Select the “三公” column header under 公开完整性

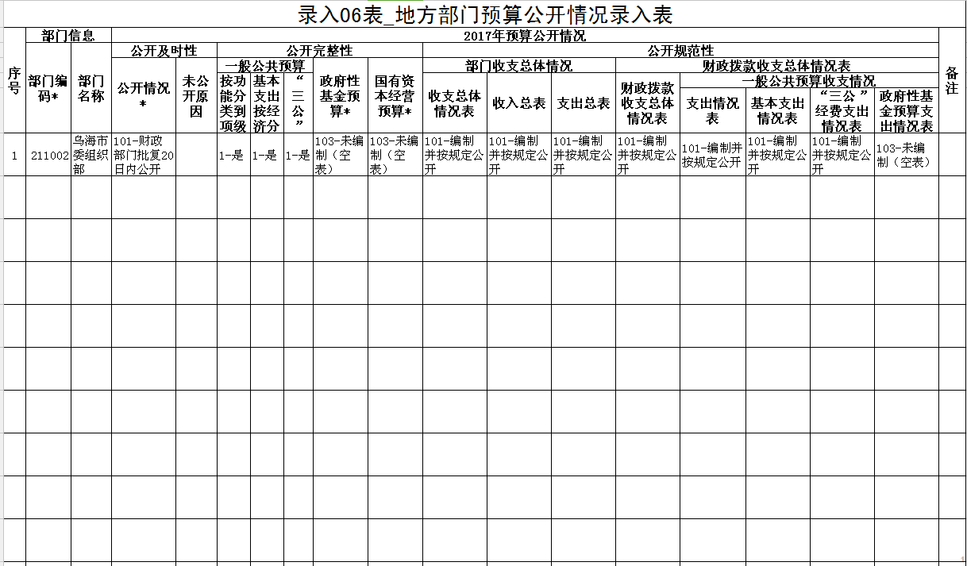(x=299, y=103)
